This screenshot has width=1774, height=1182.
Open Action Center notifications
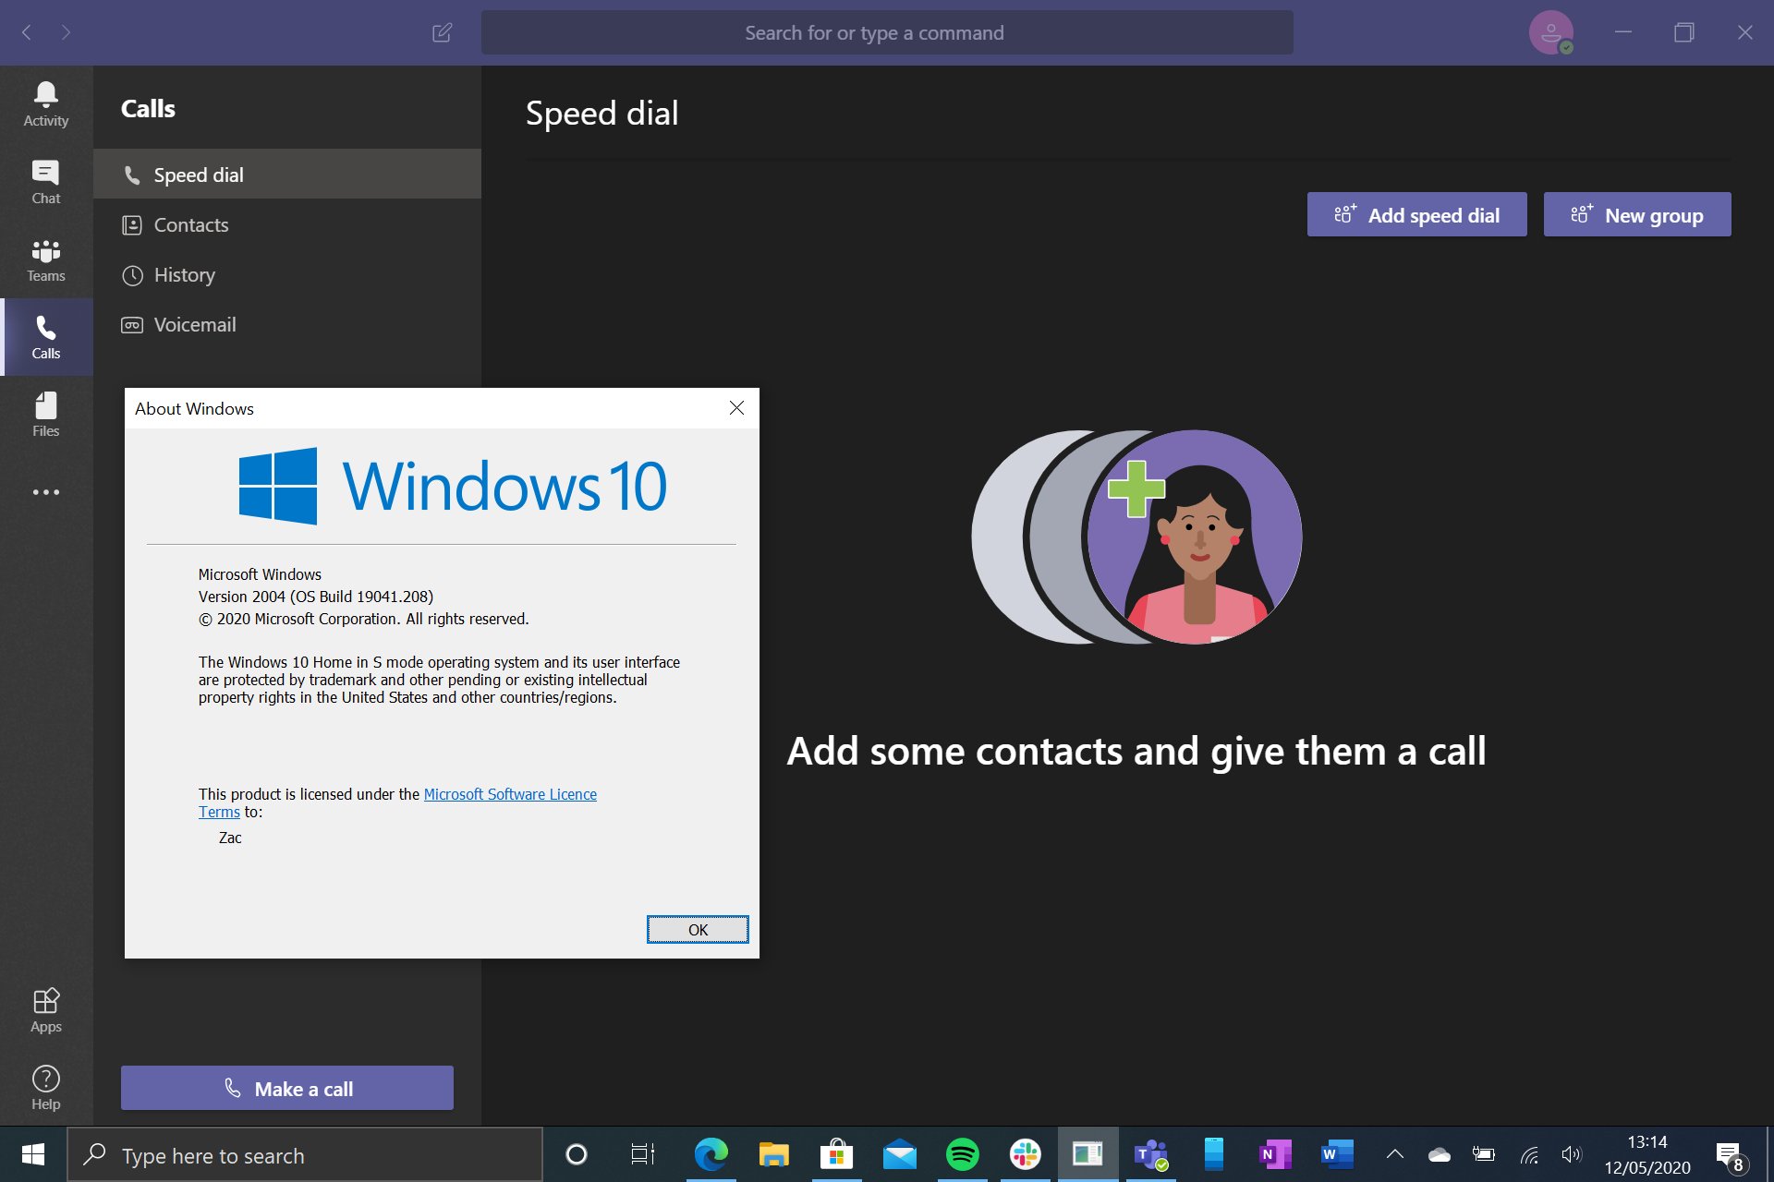pyautogui.click(x=1731, y=1154)
